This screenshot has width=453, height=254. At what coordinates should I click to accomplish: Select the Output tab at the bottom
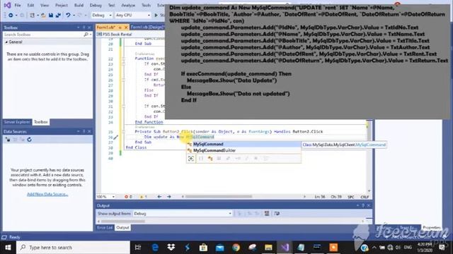tap(122, 227)
